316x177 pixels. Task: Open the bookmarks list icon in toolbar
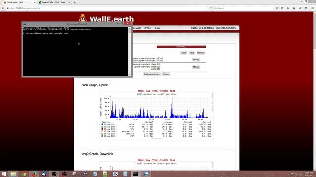pyautogui.click(x=282, y=8)
